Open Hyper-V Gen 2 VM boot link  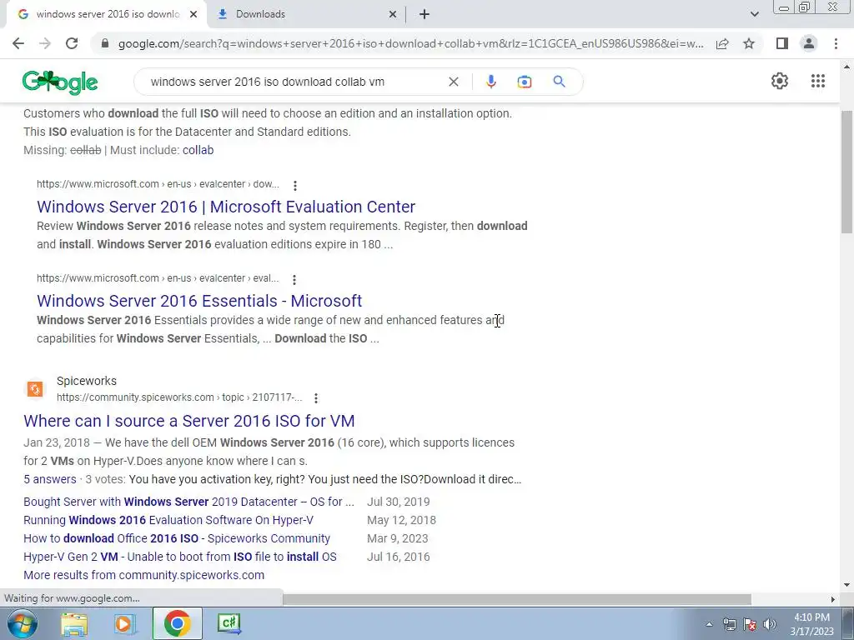pos(180,557)
